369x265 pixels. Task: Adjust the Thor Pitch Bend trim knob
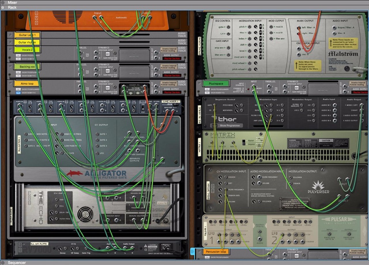tap(236, 105)
